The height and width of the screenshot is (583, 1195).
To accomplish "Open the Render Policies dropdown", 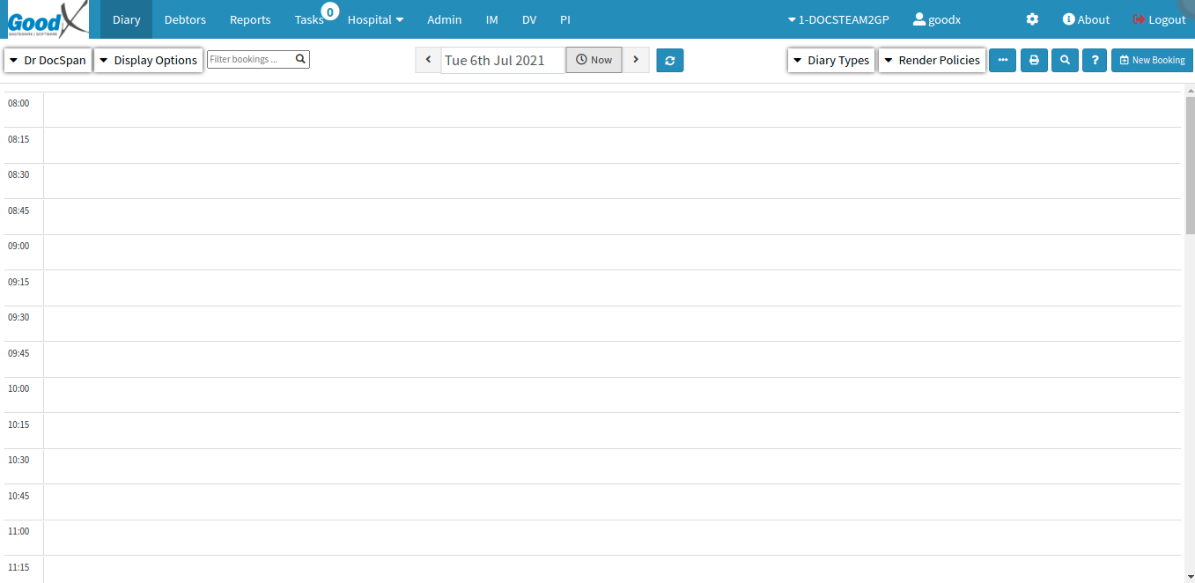I will 932,60.
